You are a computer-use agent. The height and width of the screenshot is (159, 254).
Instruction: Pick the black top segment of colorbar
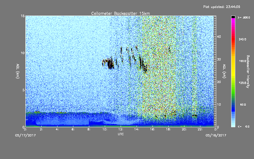233,17
